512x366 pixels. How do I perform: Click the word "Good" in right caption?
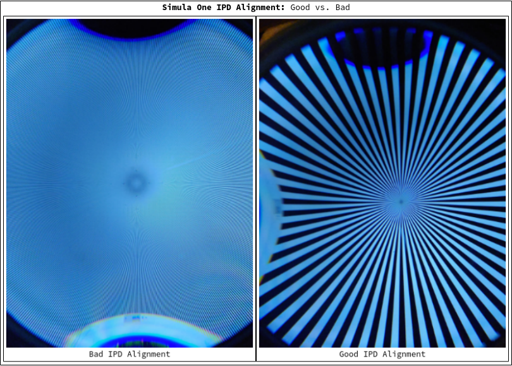tap(349, 354)
